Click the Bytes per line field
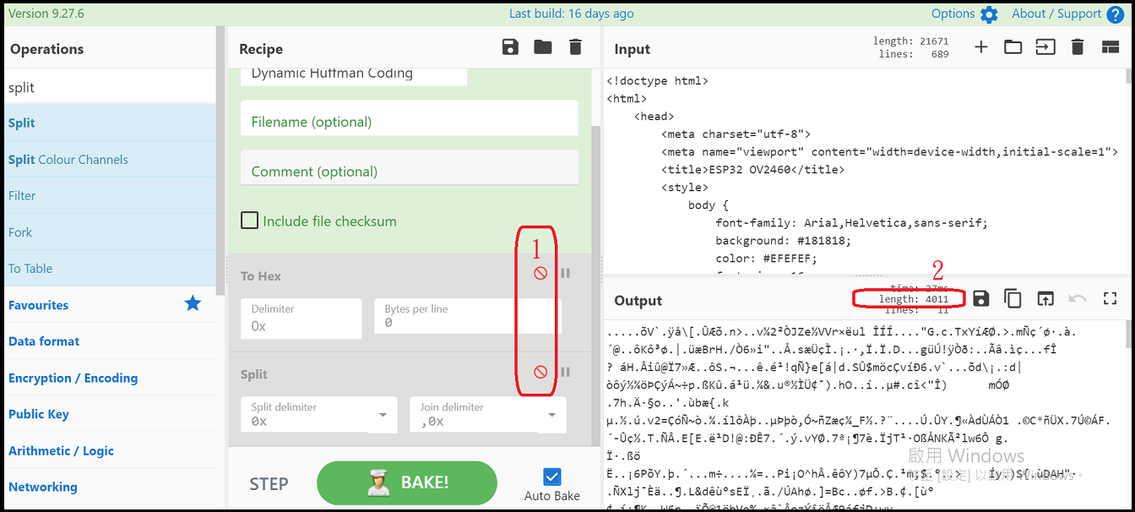This screenshot has height=512, width=1135. [466, 319]
